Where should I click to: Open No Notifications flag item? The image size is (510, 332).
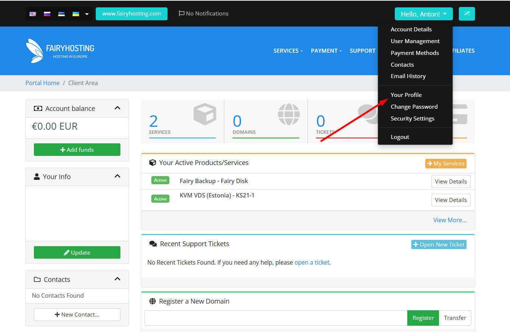[204, 14]
